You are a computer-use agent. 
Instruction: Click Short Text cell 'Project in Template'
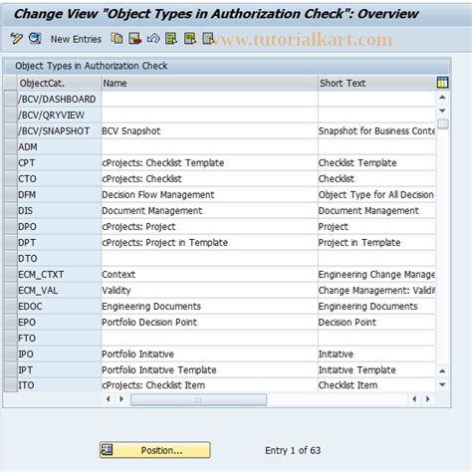click(376, 242)
